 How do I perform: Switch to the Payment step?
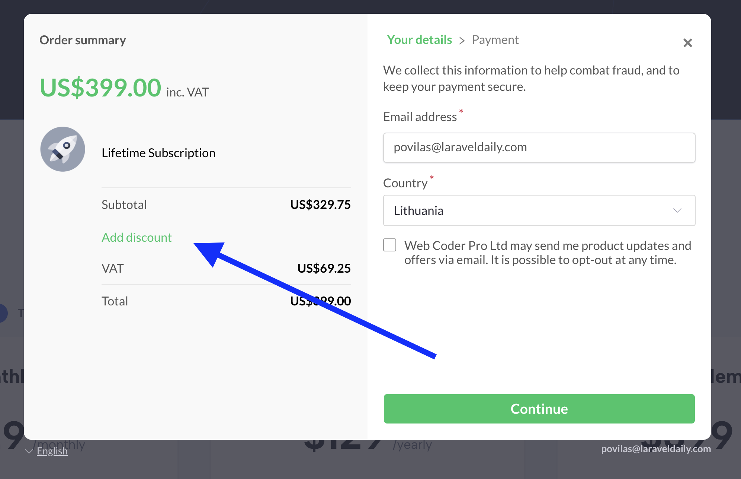(x=495, y=39)
